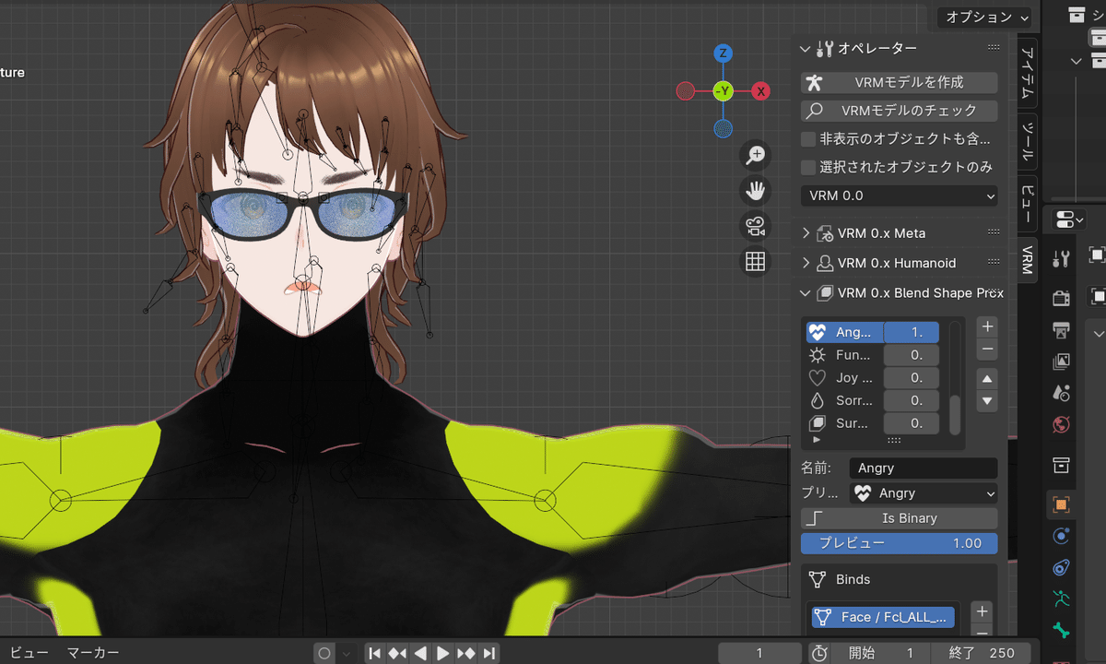Enable the 選択されたオブジェクトのみ checkbox
Viewport: 1106px width, 664px height.
tap(808, 167)
